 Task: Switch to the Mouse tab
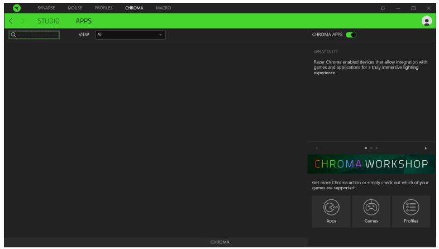tap(75, 8)
